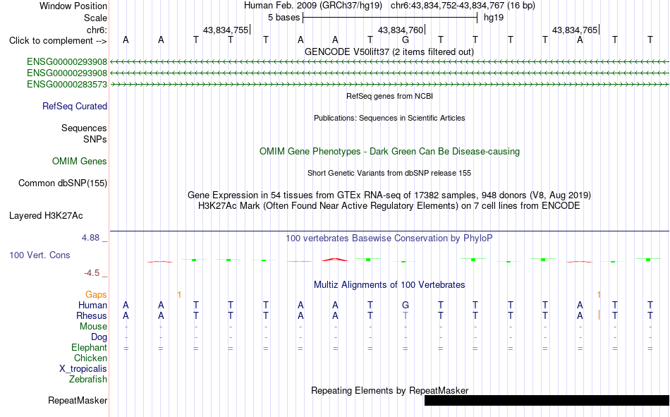Open the RefSeq Curated track label
This screenshot has width=670, height=417.
[x=75, y=106]
